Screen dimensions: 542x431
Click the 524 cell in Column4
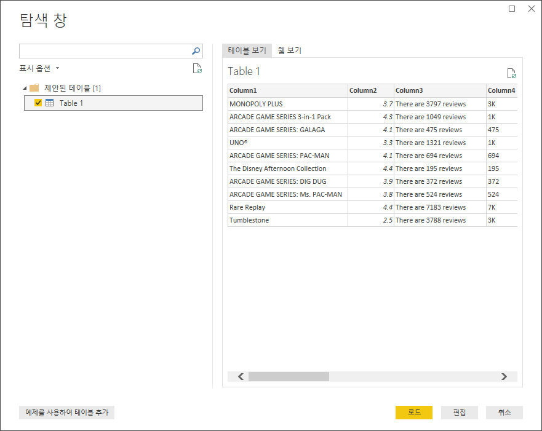click(x=501, y=194)
